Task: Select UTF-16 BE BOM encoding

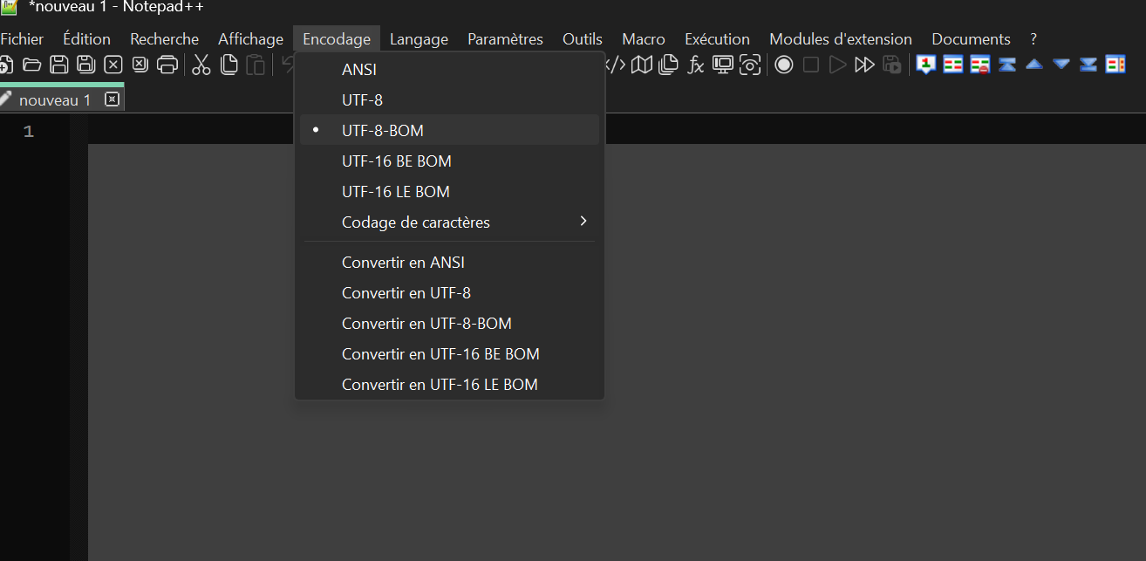Action: click(449, 161)
